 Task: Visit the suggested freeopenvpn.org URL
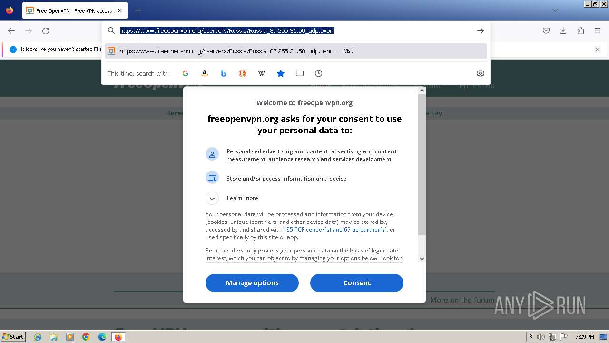click(x=296, y=51)
